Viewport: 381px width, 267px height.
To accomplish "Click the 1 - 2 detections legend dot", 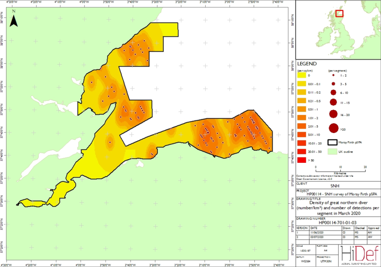I will (333, 75).
